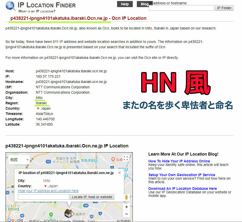The height and width of the screenshot is (222, 242).
Task: Click the Region value Ibaraki
Action: coord(41,103)
